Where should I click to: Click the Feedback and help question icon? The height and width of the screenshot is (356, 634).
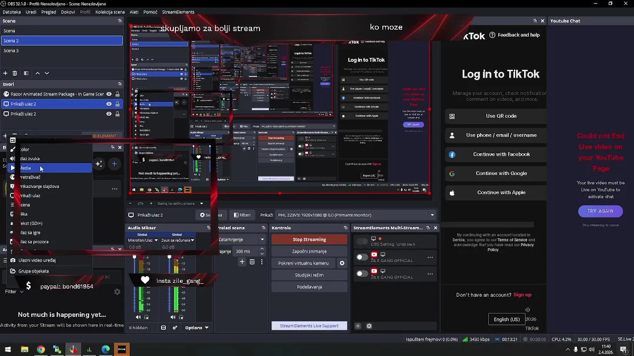(492, 35)
